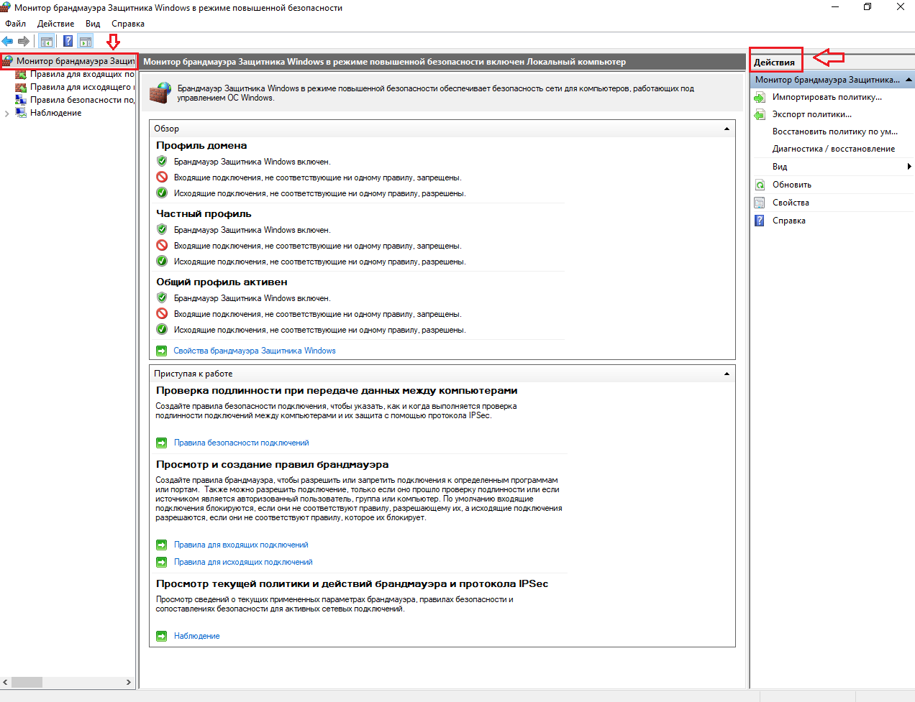915x702 pixels.
Task: Open the Справка menu in the menu bar
Action: pos(128,24)
